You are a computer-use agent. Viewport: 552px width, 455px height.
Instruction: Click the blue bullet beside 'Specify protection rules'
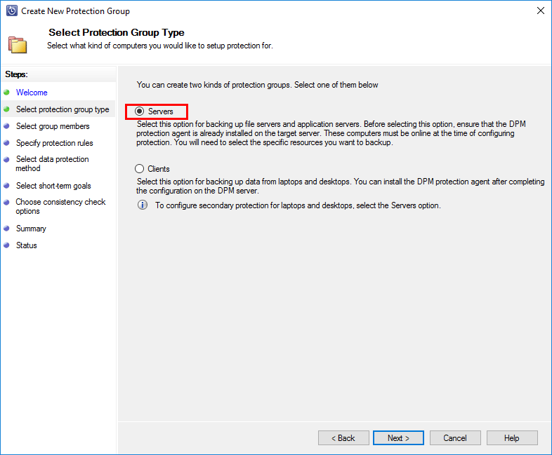(6, 143)
